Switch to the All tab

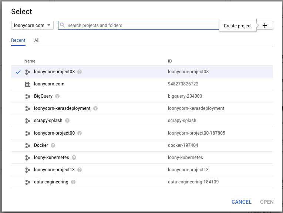37,40
